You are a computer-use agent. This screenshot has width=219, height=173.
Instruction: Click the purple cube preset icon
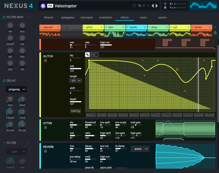(43, 6)
